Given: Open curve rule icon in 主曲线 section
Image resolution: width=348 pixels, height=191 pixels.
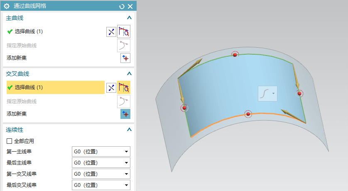Looking at the screenshot, I should point(124,31).
